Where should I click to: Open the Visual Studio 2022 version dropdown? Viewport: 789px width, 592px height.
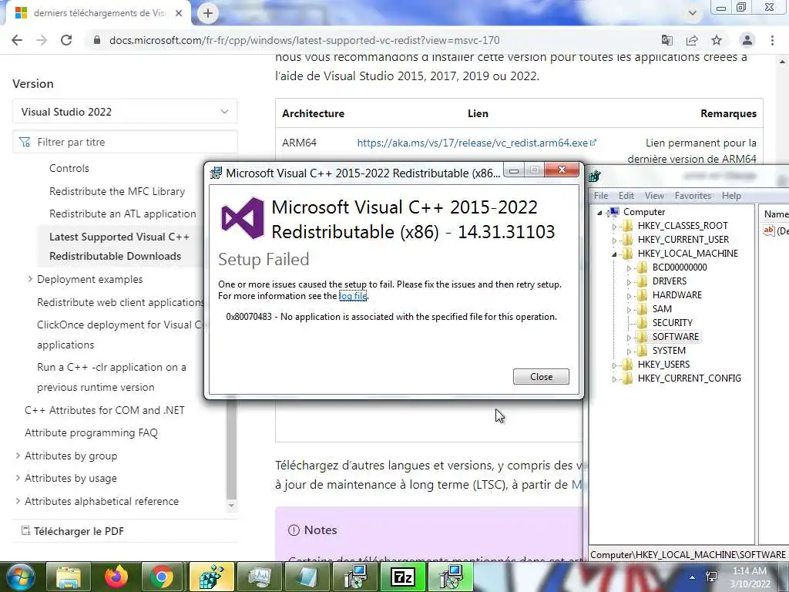tap(125, 112)
